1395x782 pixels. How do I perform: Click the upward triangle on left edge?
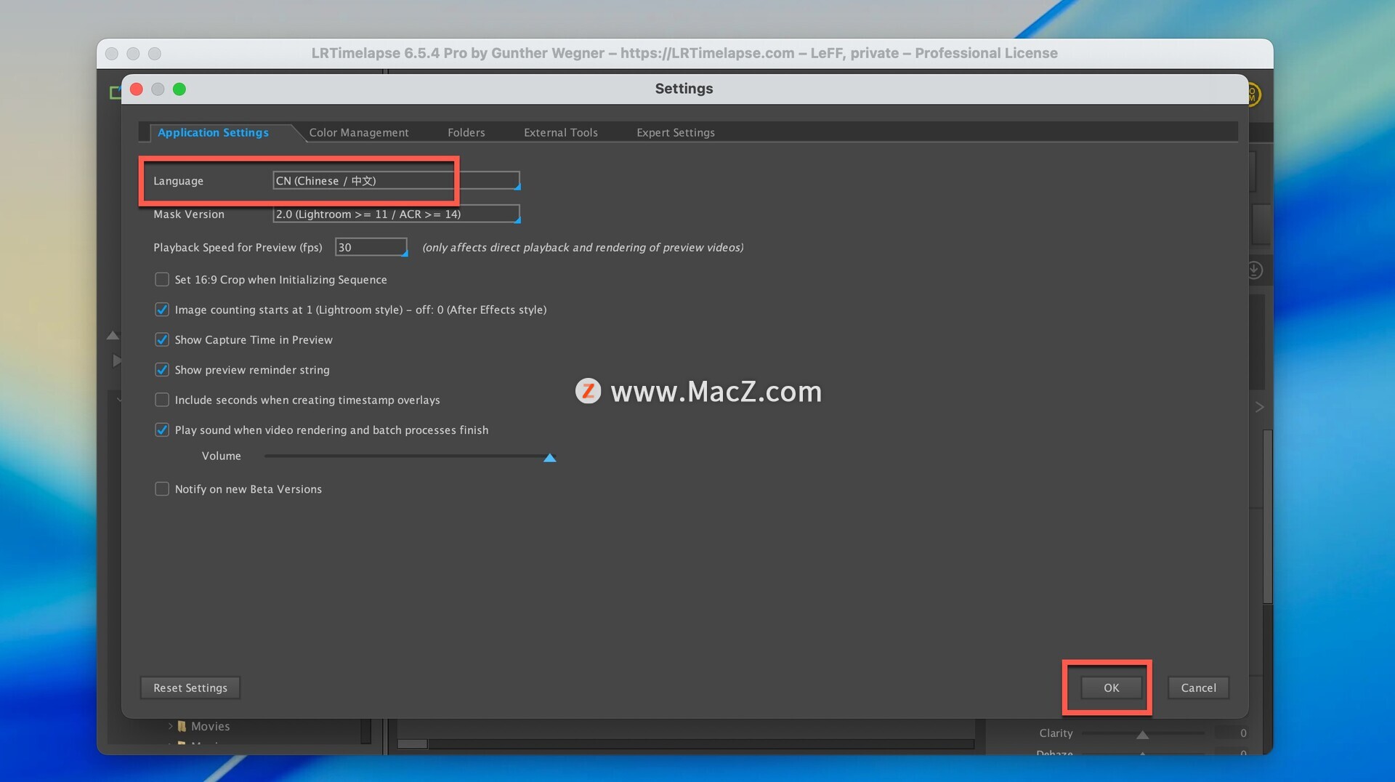tap(113, 336)
